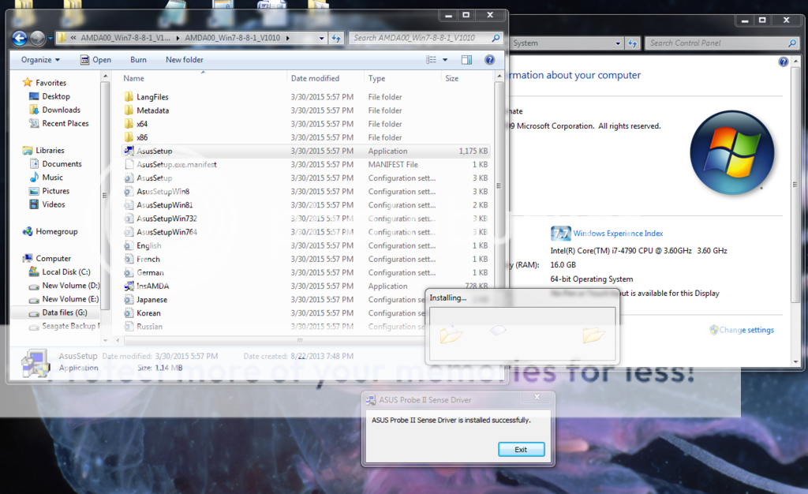Open the Organize menu
This screenshot has height=494, width=808.
[x=40, y=60]
